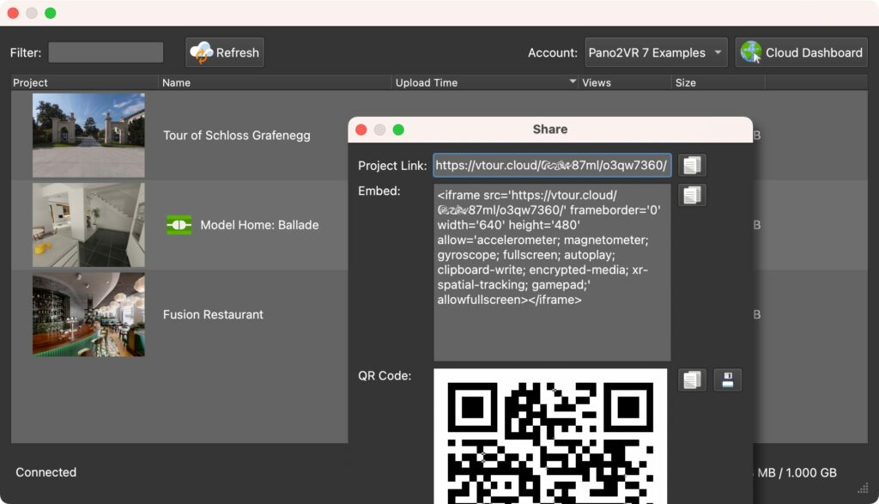This screenshot has height=504, width=879.
Task: Copy the Project Link to clipboard
Action: [692, 166]
